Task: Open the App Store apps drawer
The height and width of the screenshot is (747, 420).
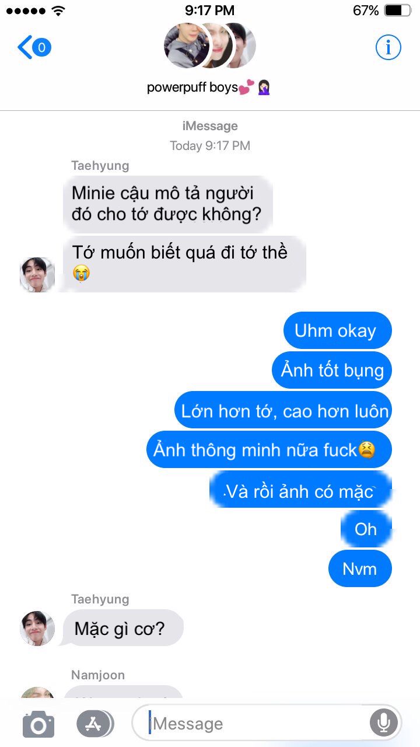Action: click(x=94, y=724)
